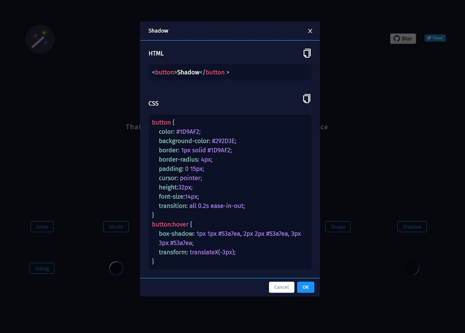465x333 pixels.
Task: Click the X icon to dismiss Shadow dialog
Action: [x=310, y=31]
